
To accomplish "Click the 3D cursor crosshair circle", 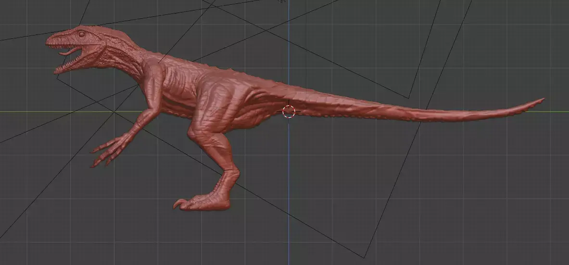I will click(289, 111).
